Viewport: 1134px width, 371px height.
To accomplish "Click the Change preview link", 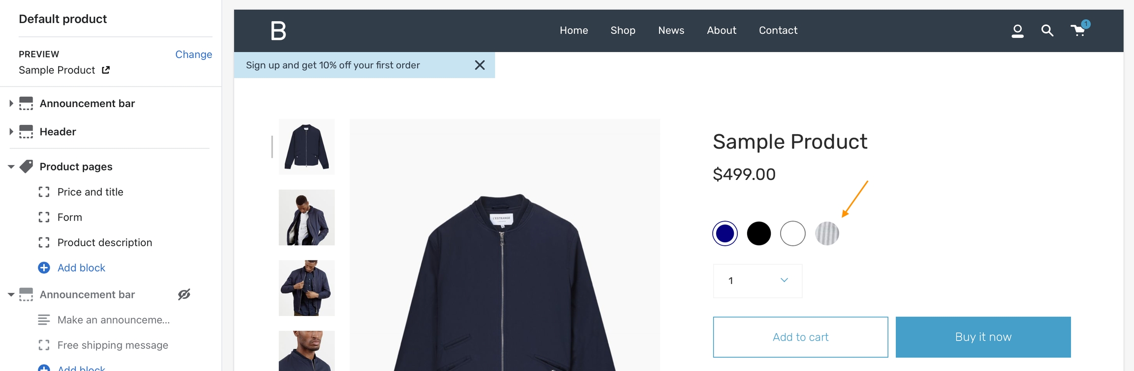I will 193,55.
